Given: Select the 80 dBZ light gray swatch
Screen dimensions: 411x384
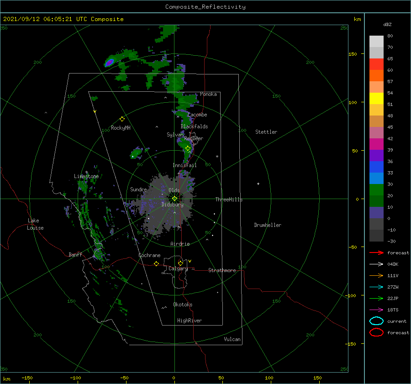Looking at the screenshot, I should (376, 42).
